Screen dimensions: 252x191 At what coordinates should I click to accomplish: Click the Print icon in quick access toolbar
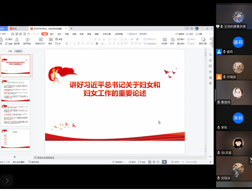21,34
